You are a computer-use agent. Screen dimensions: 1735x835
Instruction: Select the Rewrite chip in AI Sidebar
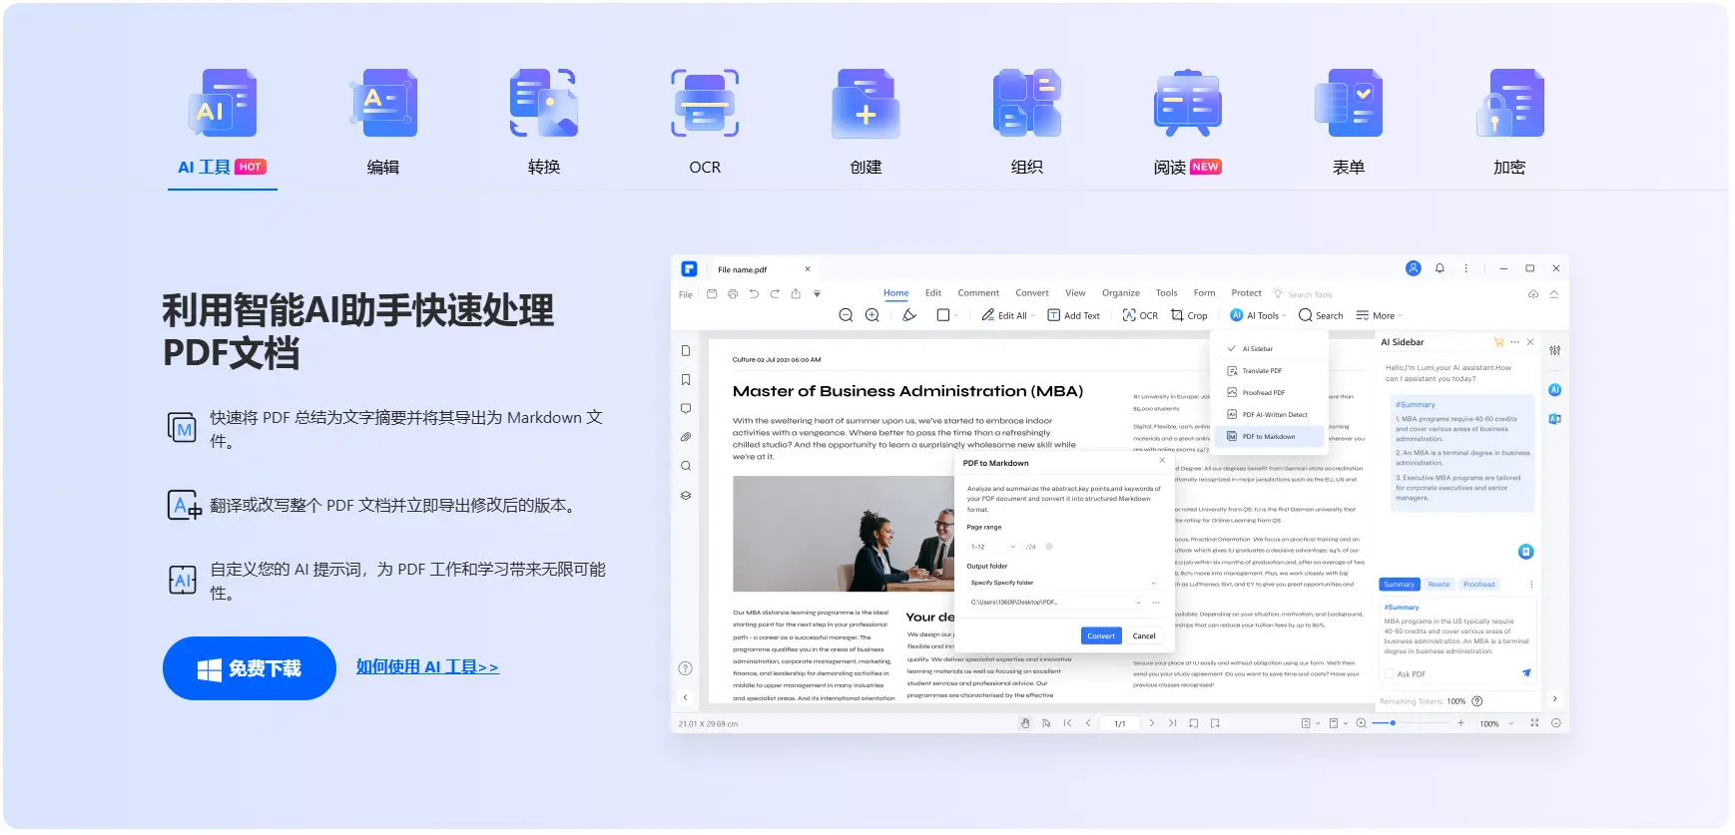(1439, 585)
